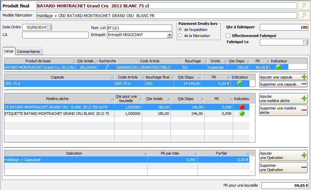The height and width of the screenshot is (191, 311).
Task: Click the 246,00 Qte Dispo cell
Action: click(187, 114)
